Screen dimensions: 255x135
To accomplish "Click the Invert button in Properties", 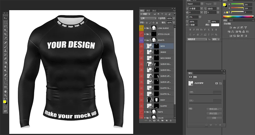I will coord(214,118).
